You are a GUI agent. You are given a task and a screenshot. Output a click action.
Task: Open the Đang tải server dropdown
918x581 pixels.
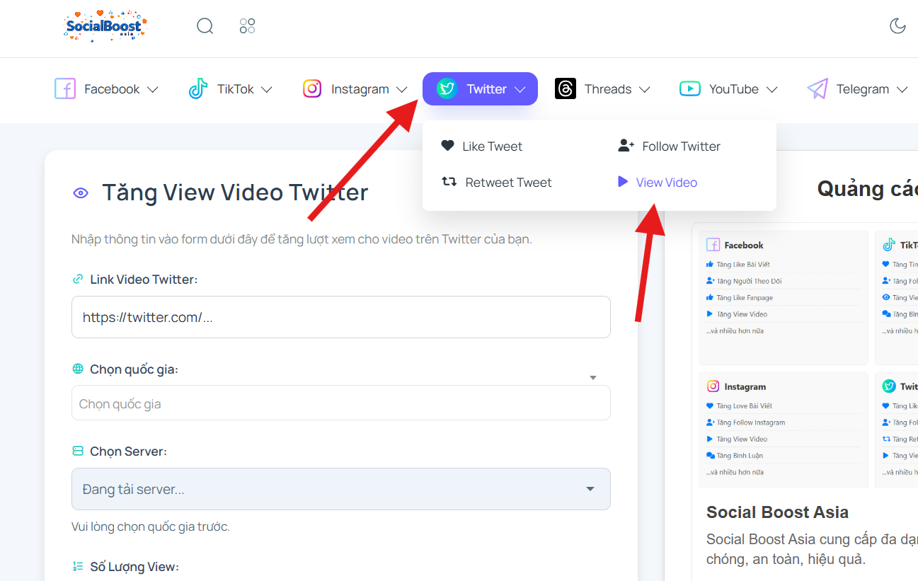(341, 489)
